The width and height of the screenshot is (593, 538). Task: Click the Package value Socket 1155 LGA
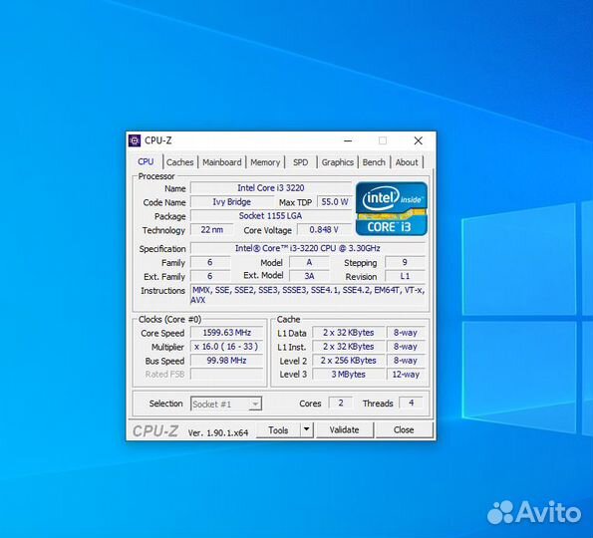[271, 216]
